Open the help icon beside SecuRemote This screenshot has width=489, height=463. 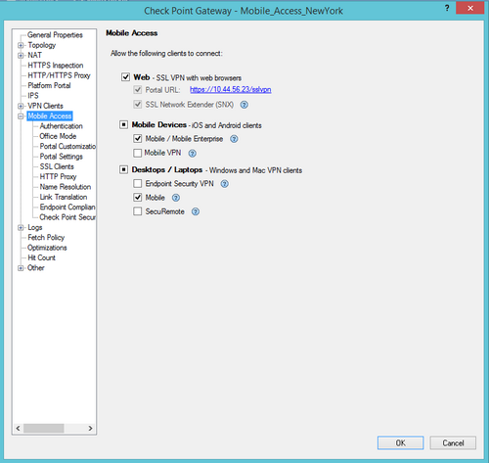[x=196, y=211]
